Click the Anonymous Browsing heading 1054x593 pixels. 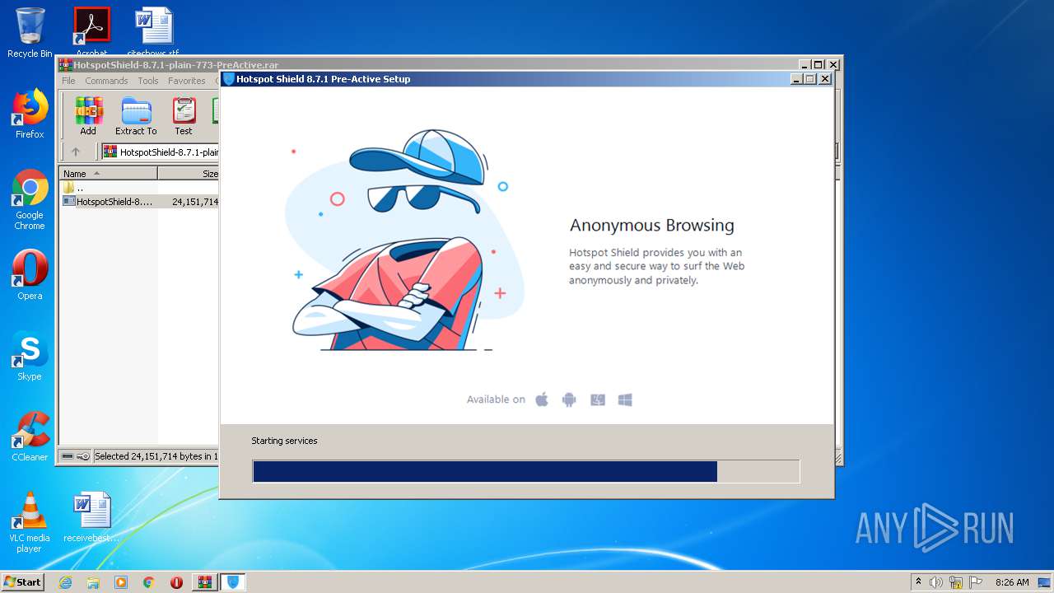(x=652, y=226)
